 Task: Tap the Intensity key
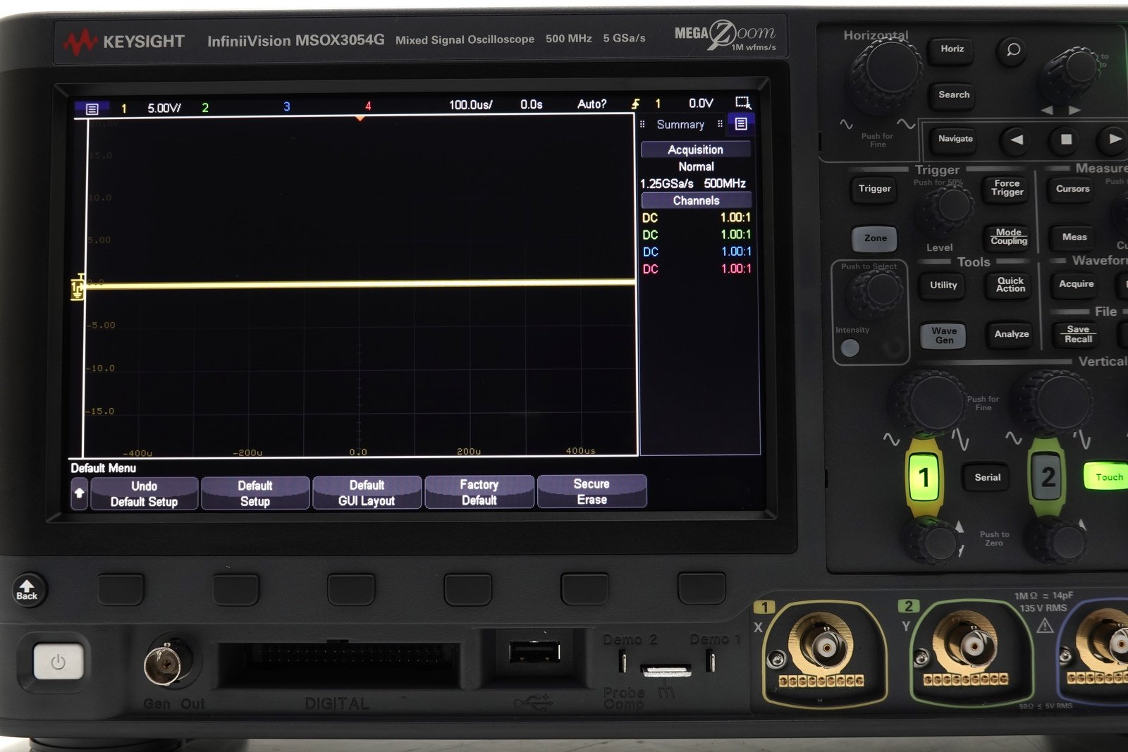coord(850,347)
